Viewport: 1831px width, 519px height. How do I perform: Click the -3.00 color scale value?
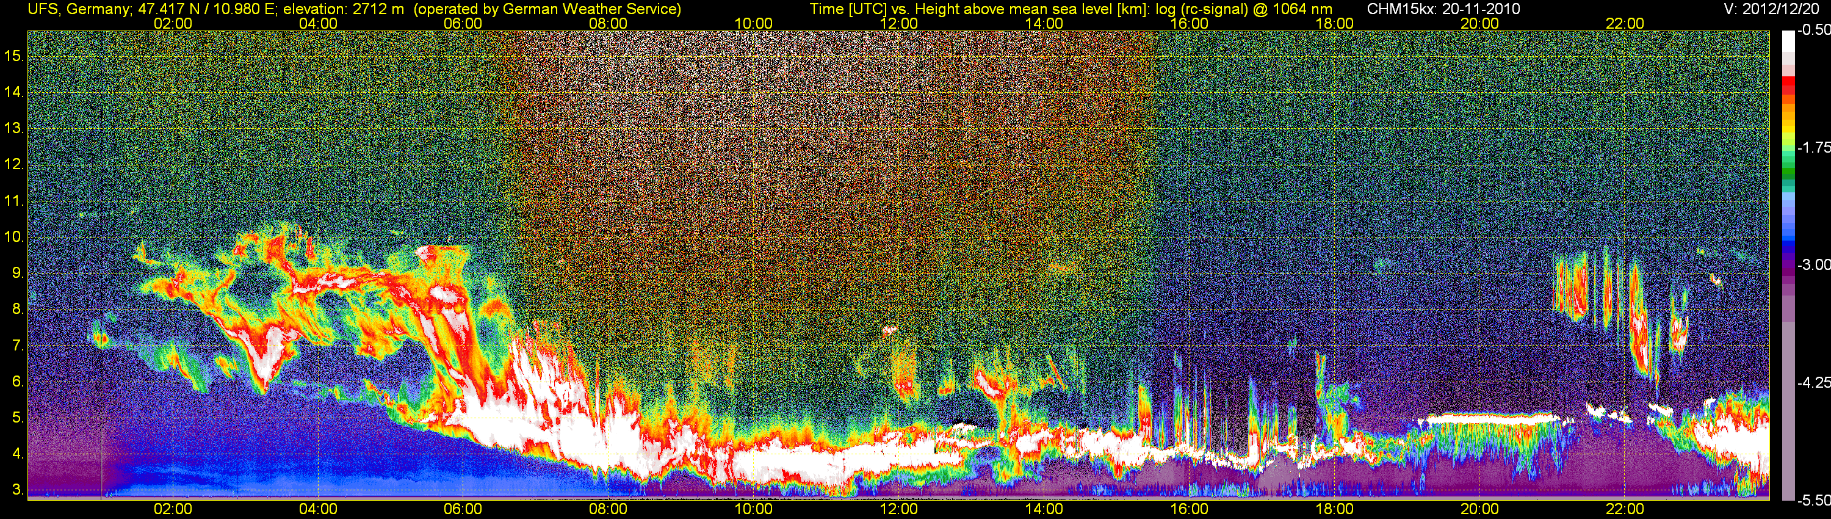click(1814, 264)
